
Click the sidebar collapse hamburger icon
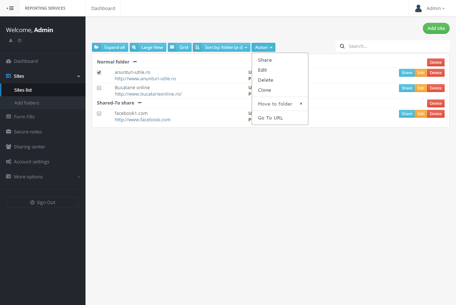(x=10, y=8)
